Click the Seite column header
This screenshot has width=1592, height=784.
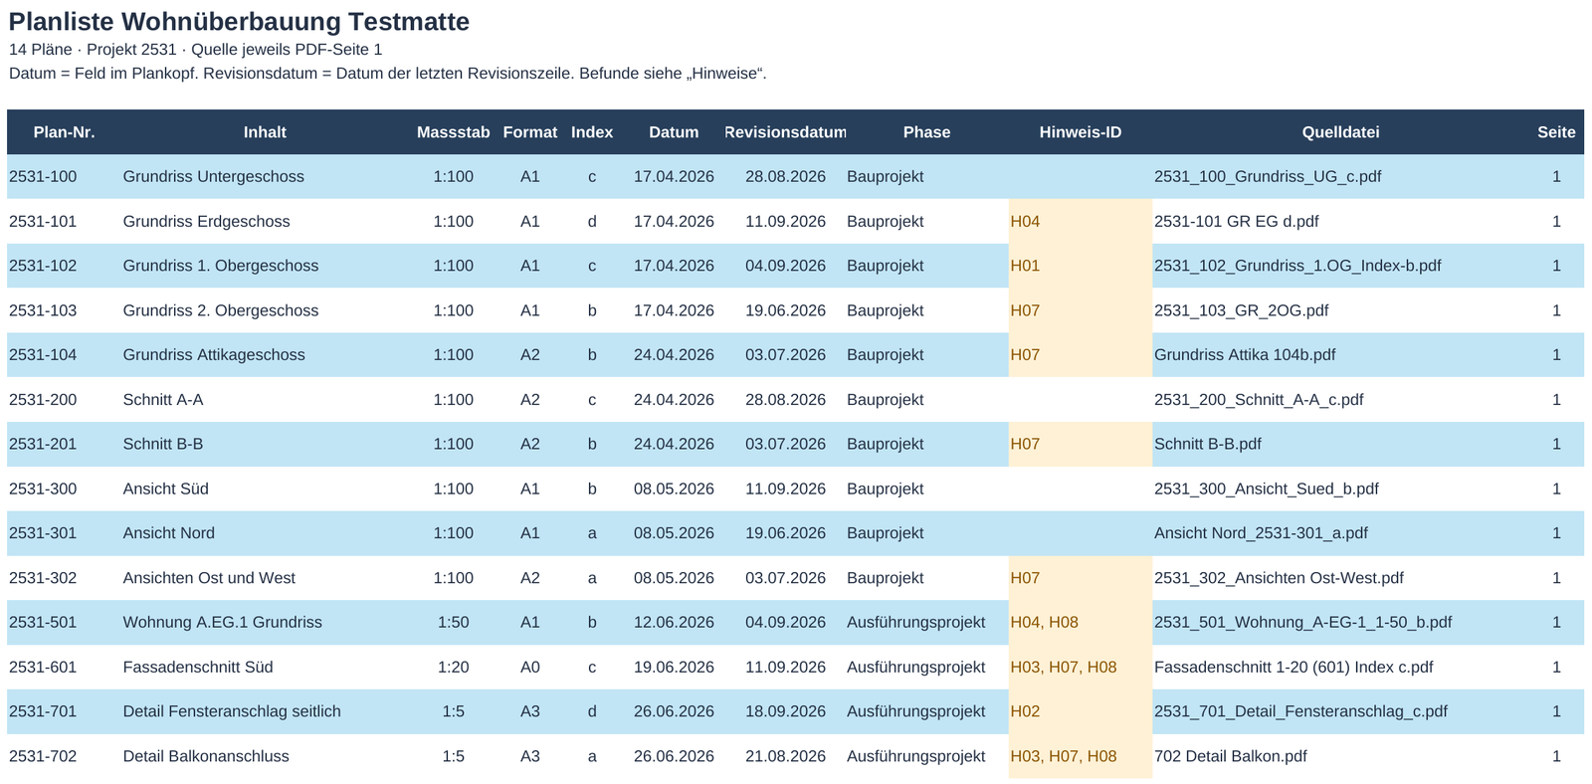click(x=1556, y=132)
